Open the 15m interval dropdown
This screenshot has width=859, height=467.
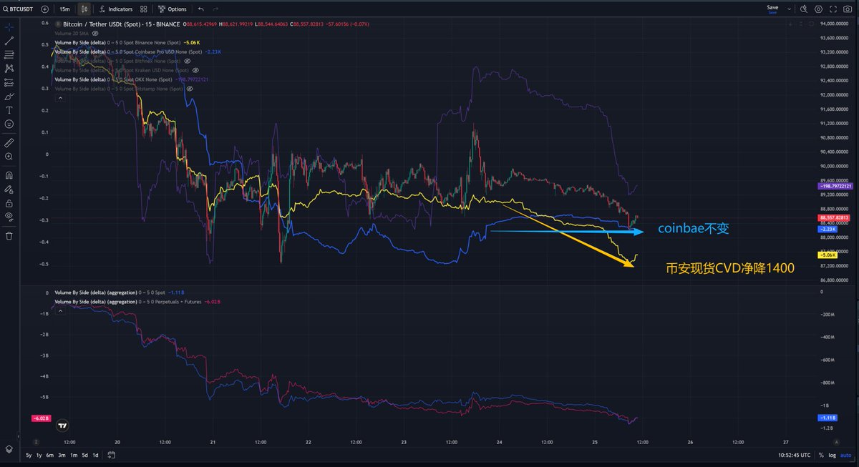[64, 9]
